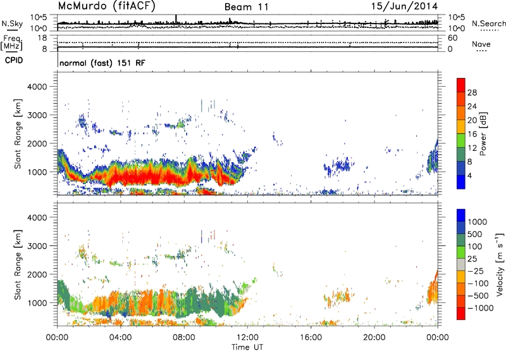Click the gray Velocity segment between 25 and -25
This screenshot has width=506, height=351.
pos(461,265)
